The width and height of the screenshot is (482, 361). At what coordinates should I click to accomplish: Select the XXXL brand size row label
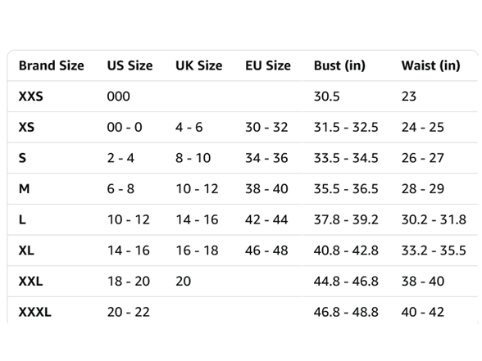(35, 312)
